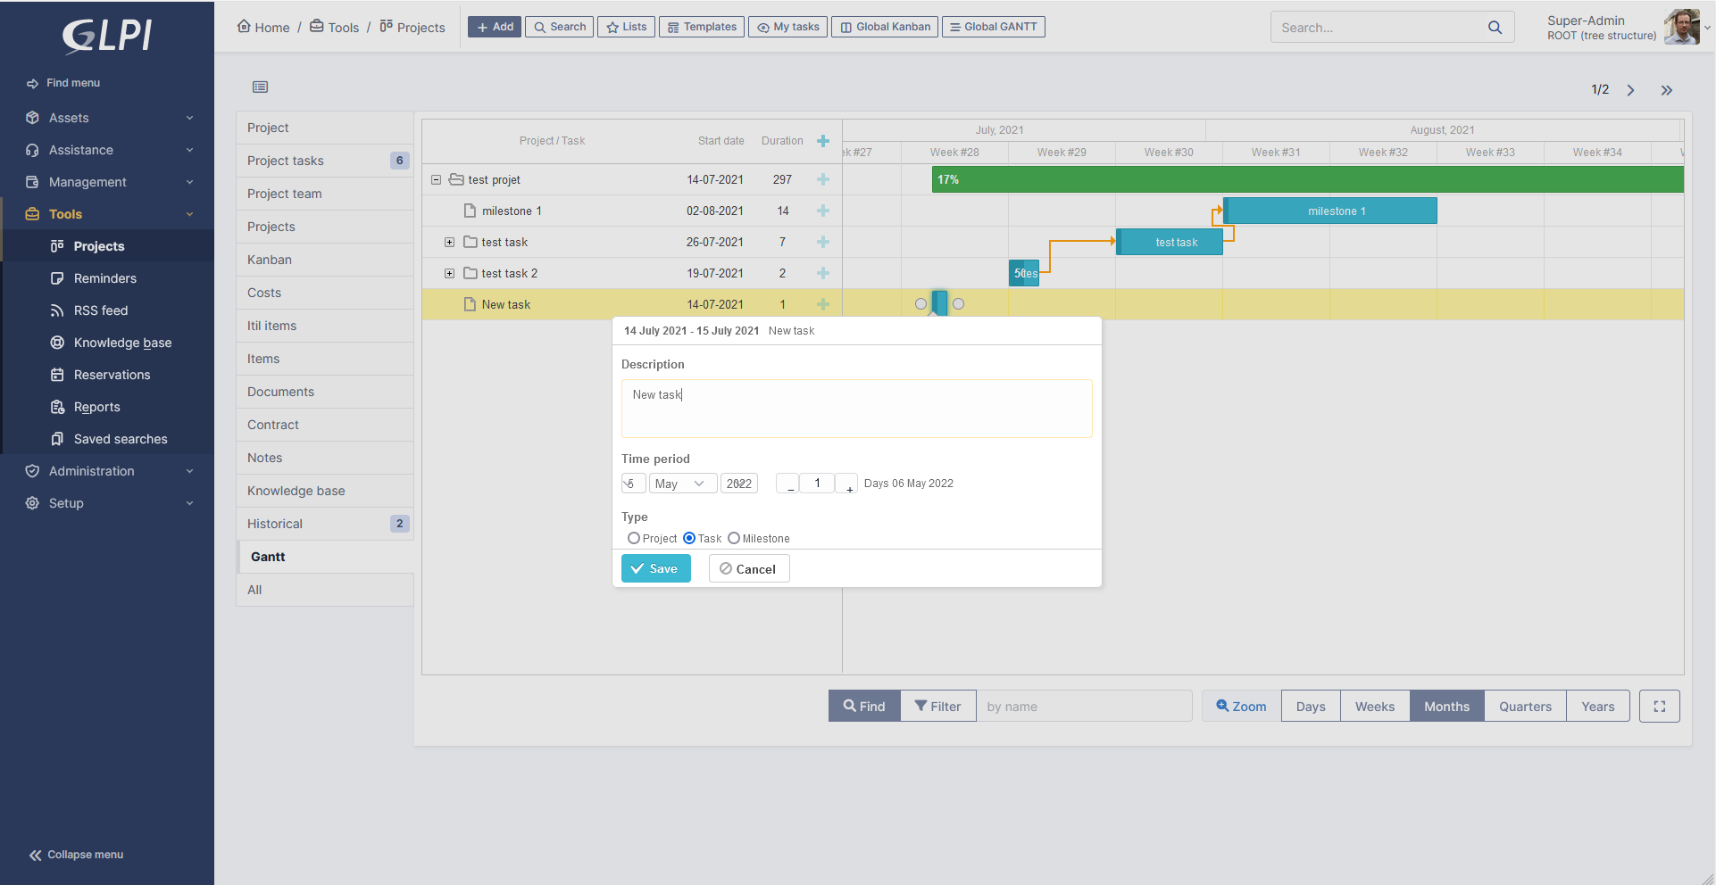
Task: Click the next page chevron icon
Action: 1630,90
